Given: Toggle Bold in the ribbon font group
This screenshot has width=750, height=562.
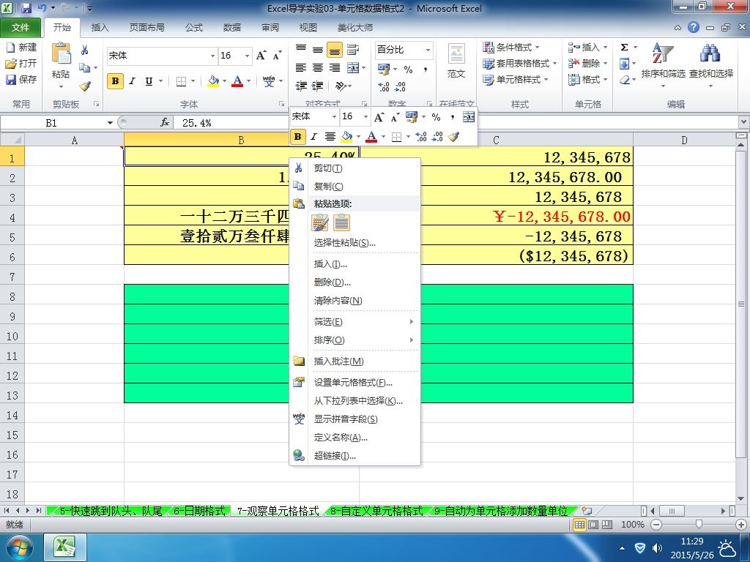Looking at the screenshot, I should [x=115, y=81].
